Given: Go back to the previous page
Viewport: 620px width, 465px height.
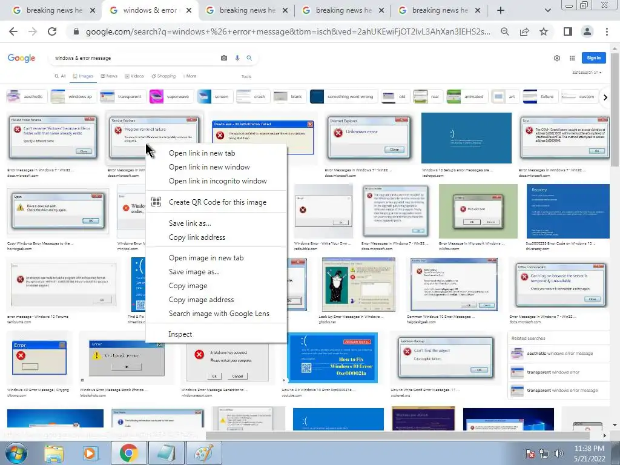Looking at the screenshot, I should (x=13, y=31).
